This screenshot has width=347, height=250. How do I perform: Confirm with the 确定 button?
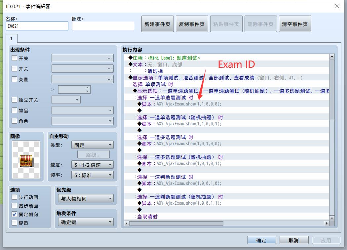[262, 240]
